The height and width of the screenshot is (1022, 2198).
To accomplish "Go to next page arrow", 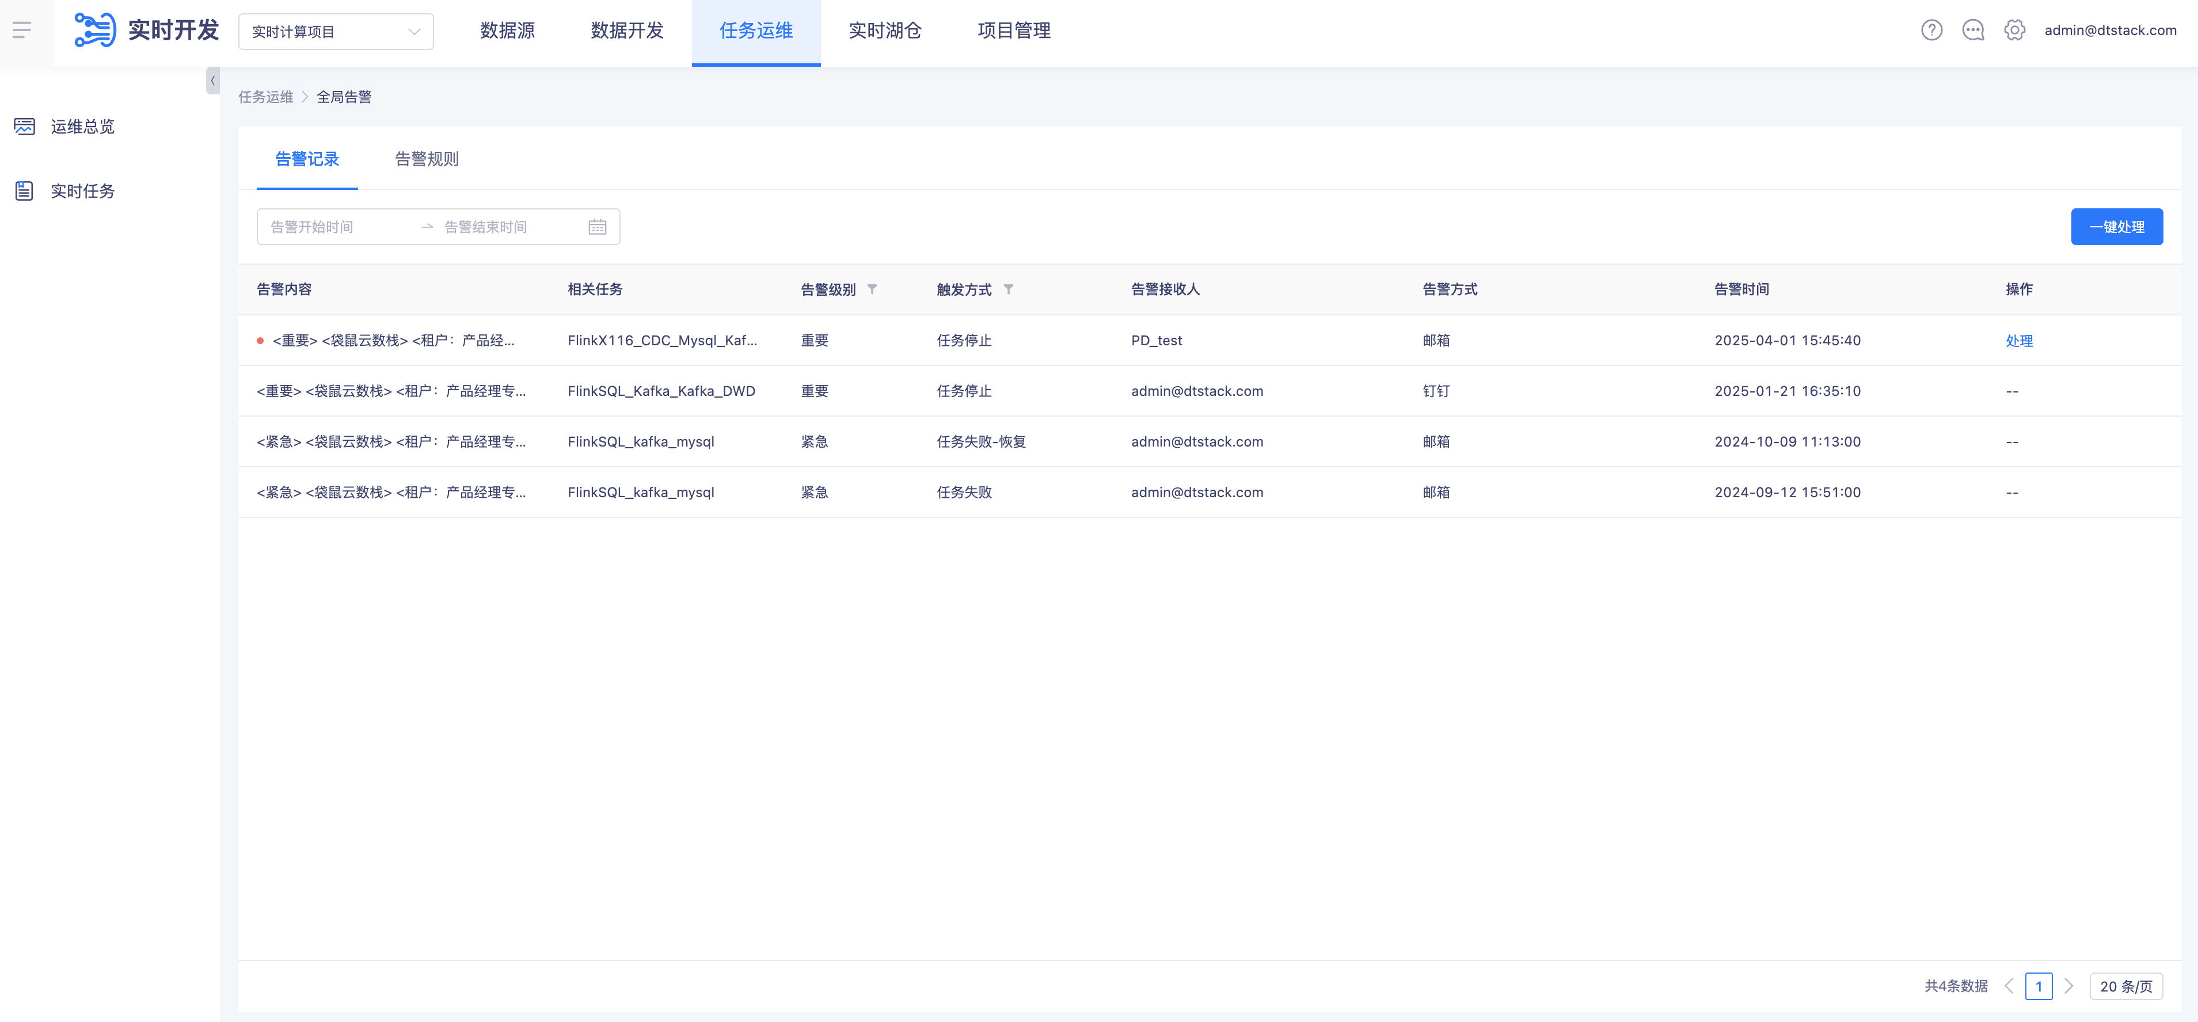I will click(2068, 986).
